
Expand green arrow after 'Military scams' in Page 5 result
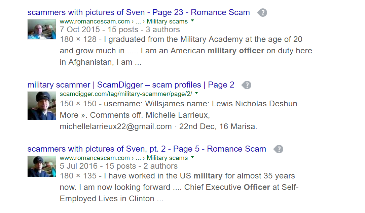[x=192, y=157]
